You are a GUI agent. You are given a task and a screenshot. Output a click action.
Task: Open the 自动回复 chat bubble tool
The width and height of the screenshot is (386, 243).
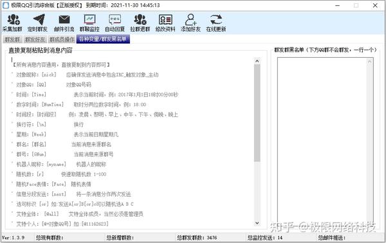(115, 23)
